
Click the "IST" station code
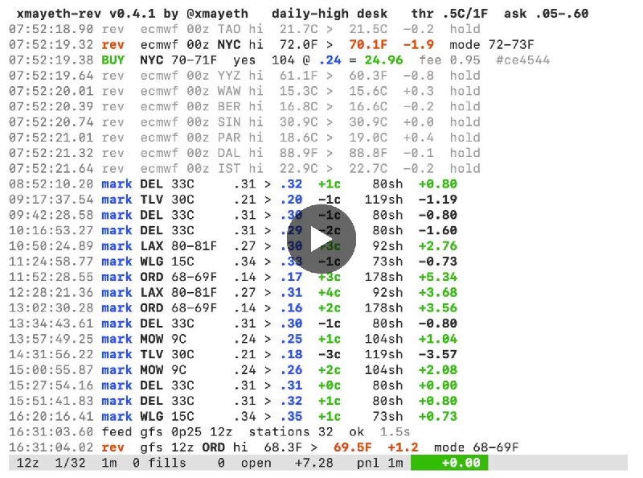(x=229, y=168)
